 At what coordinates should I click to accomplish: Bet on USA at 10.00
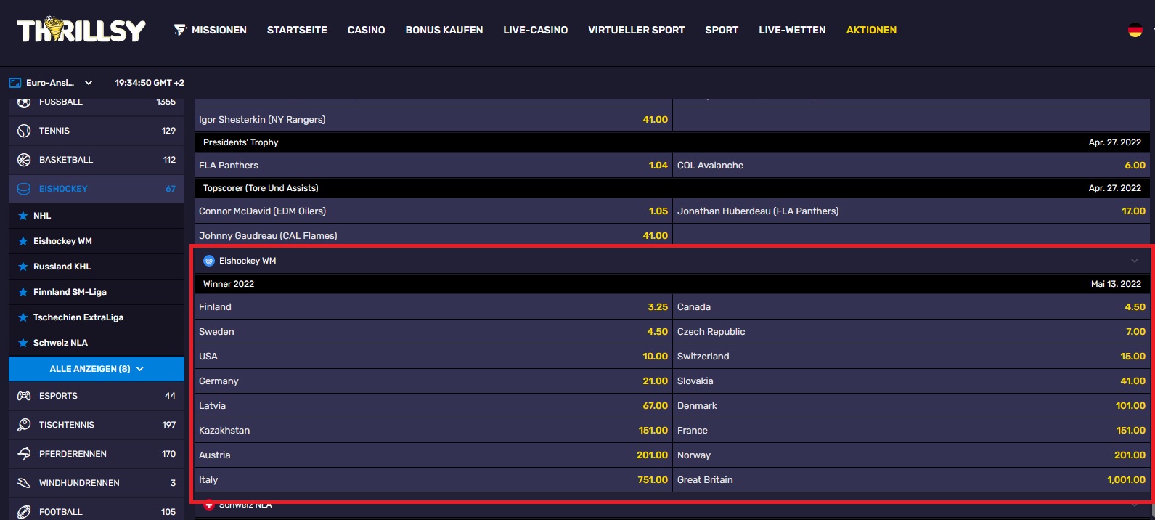(433, 357)
